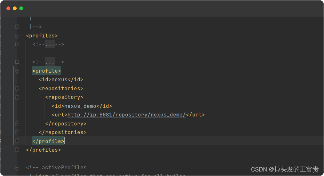Click the <url> opening tag text
324x176 pixels.
click(59, 115)
